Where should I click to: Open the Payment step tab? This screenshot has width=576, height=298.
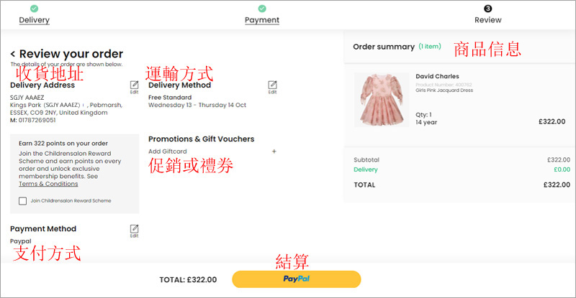pyautogui.click(x=261, y=20)
